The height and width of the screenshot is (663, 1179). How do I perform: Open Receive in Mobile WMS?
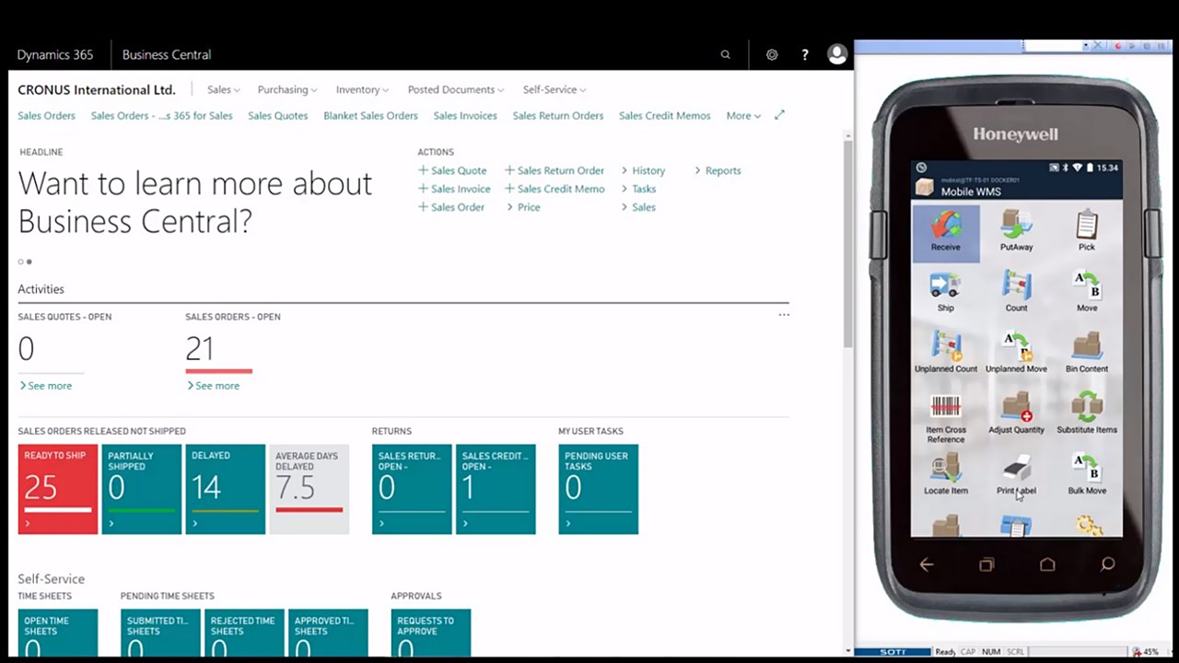click(x=945, y=232)
